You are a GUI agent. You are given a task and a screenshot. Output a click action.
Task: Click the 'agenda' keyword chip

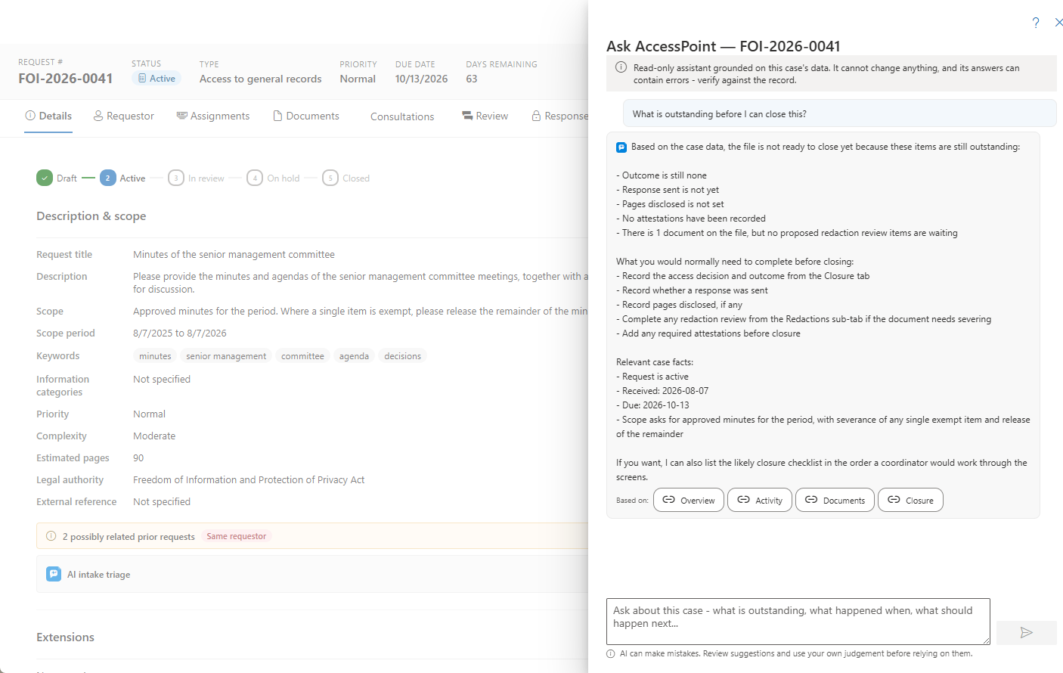coord(354,356)
